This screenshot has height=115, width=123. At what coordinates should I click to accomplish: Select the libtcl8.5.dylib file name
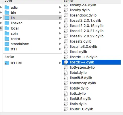pos(81,78)
